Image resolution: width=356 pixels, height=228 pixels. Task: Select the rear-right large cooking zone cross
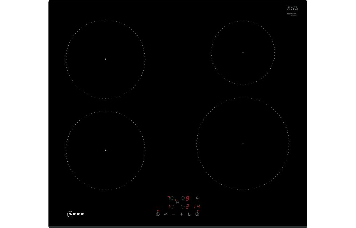243,143
